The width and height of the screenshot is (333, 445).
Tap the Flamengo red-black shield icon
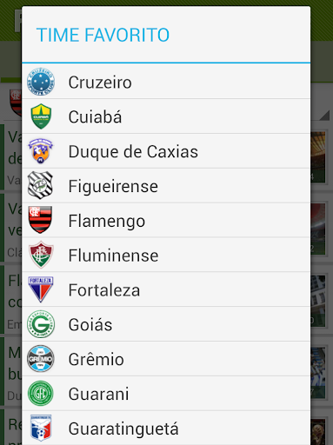point(40,220)
